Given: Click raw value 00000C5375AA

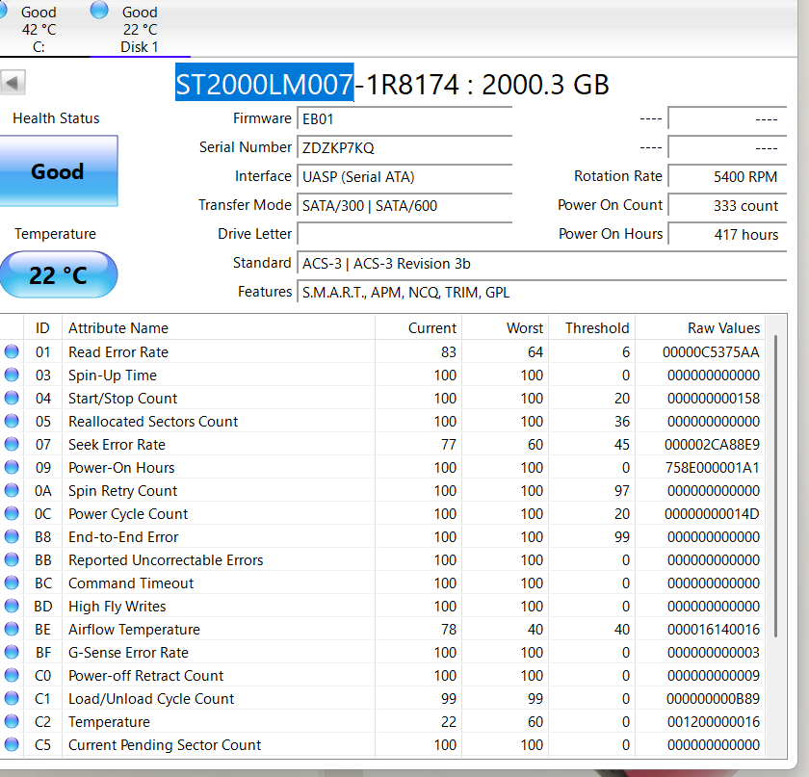Looking at the screenshot, I should (711, 351).
